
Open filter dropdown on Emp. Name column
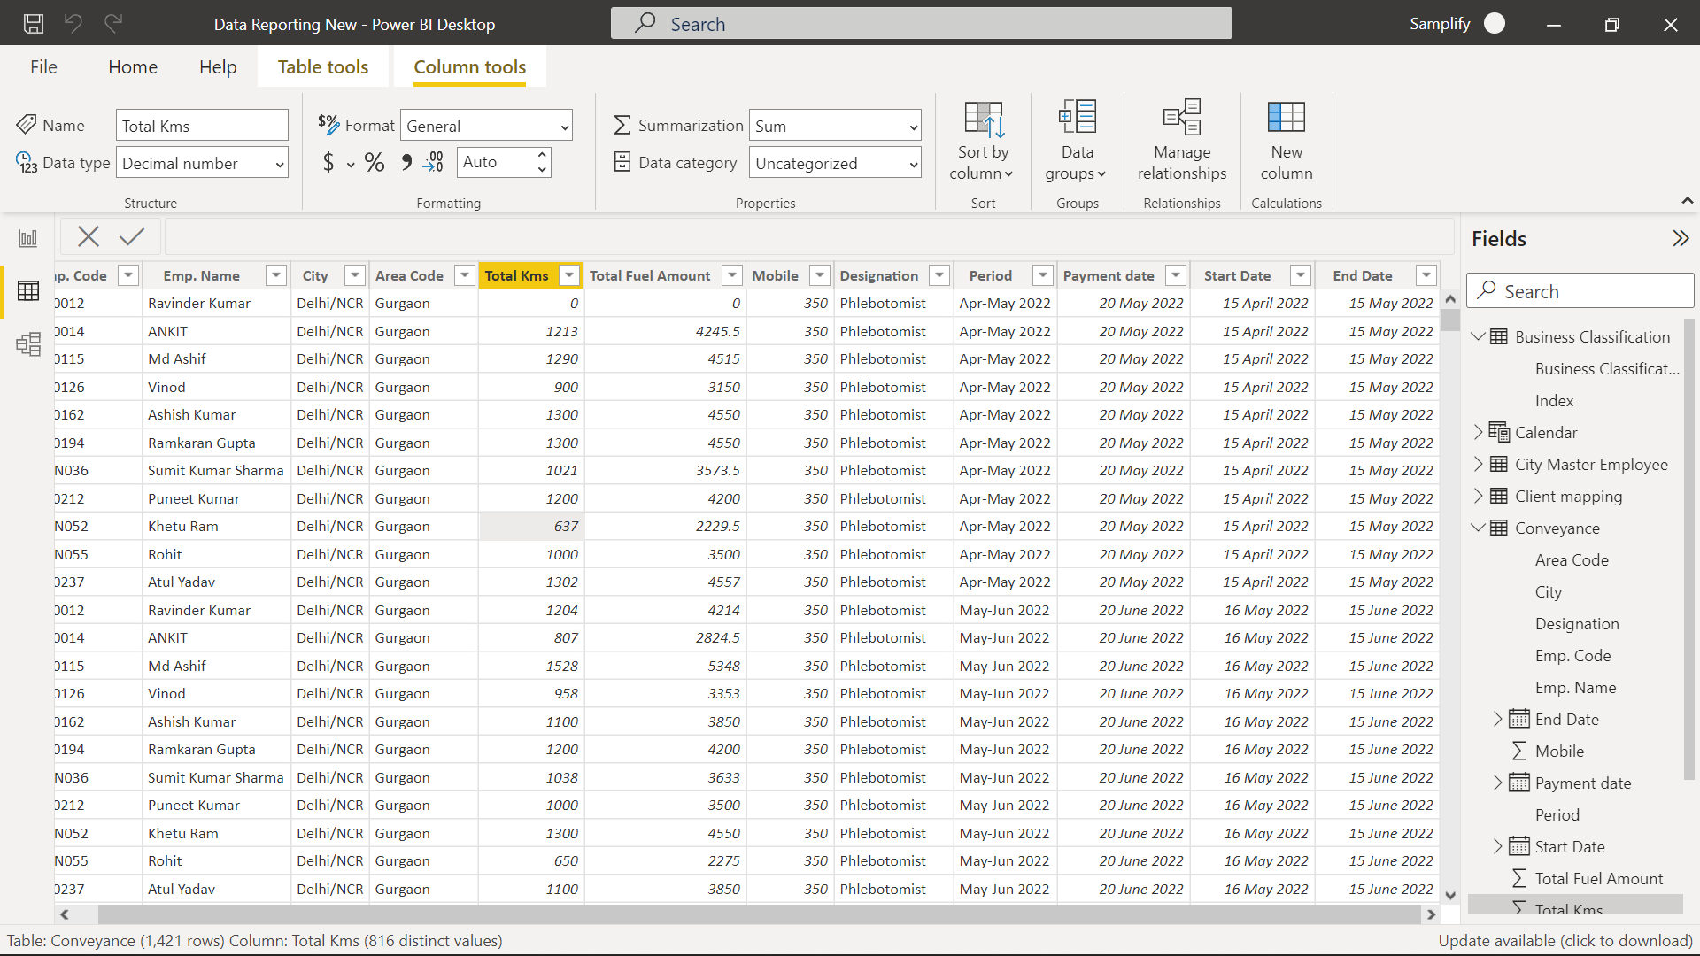click(276, 275)
